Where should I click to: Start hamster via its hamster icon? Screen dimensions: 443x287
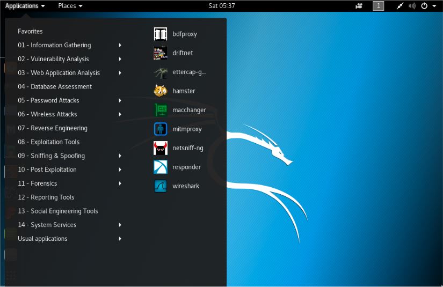tap(161, 91)
